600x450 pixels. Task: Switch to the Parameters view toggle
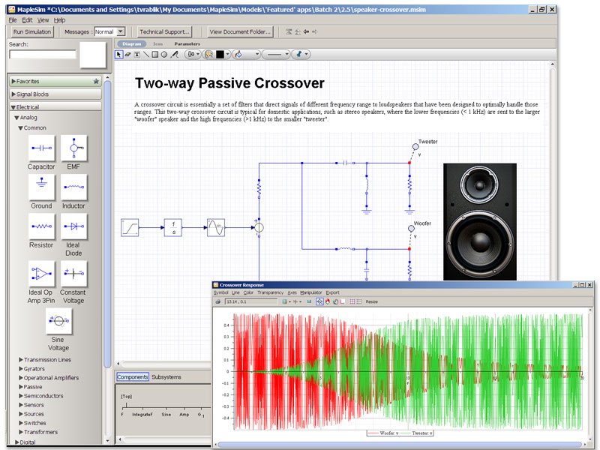[x=187, y=43]
